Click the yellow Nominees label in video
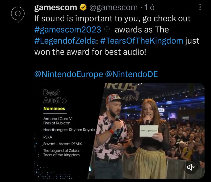This screenshot has width=211, height=182. click(x=54, y=109)
